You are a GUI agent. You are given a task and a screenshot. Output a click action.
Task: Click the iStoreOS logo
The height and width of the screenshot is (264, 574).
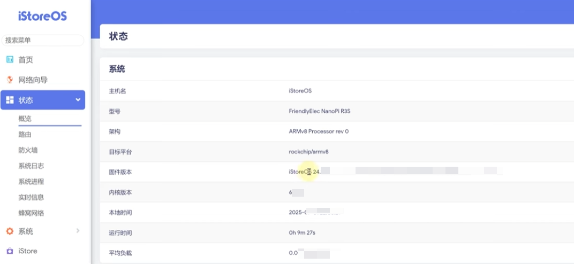coord(42,16)
